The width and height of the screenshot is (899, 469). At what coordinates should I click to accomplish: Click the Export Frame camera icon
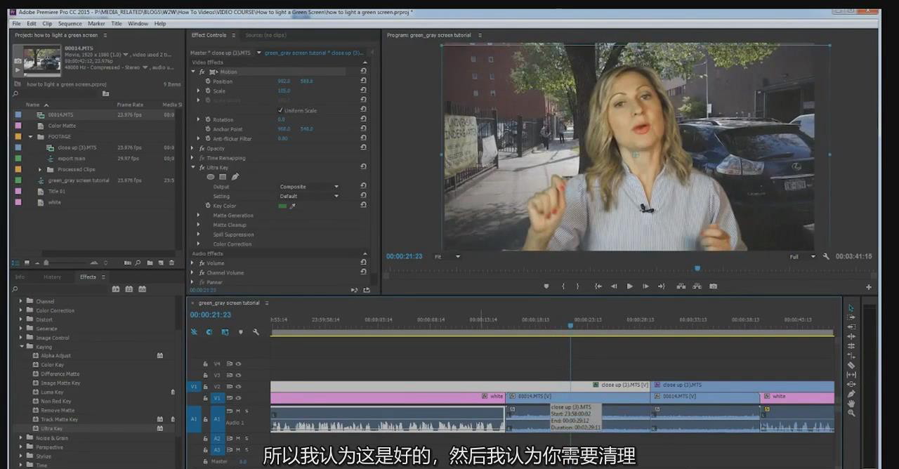tap(713, 286)
